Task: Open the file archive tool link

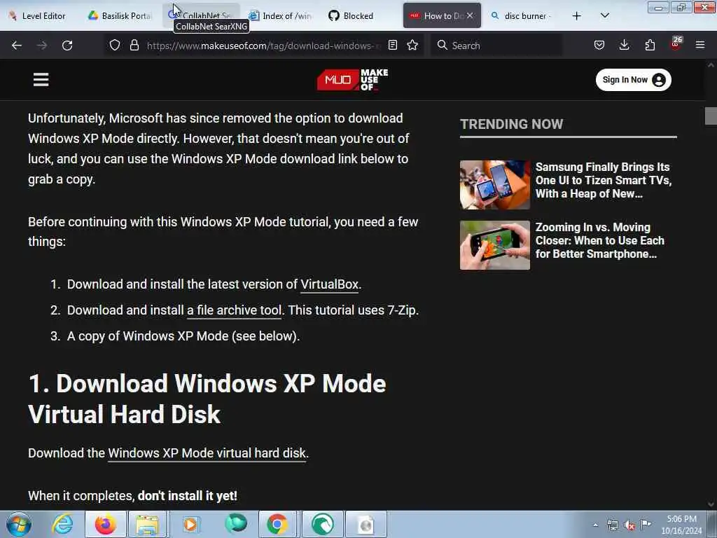Action: 234,310
